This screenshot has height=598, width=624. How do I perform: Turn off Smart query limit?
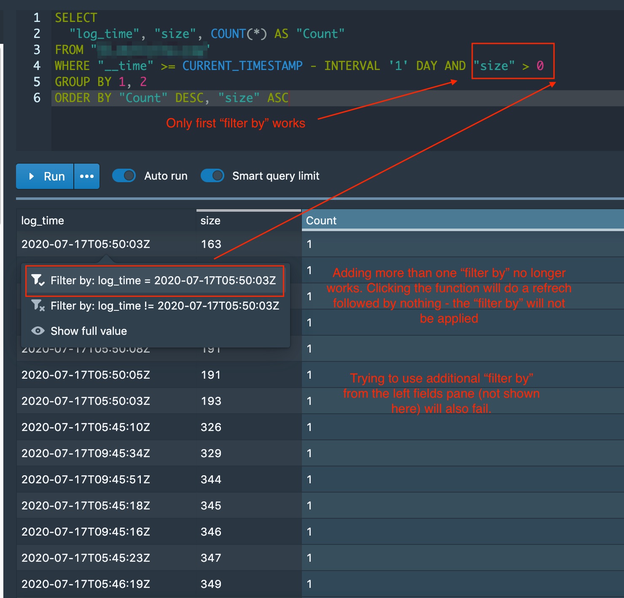tap(212, 175)
